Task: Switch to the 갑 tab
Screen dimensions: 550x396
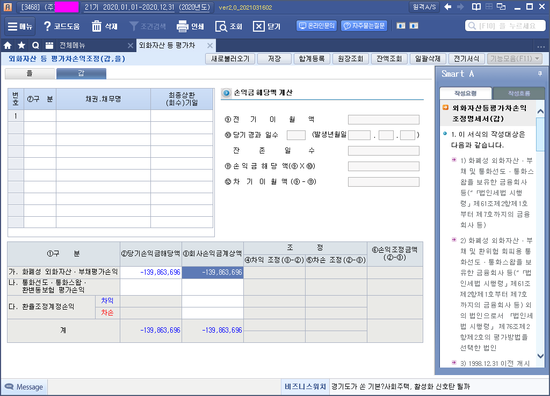Action: point(81,73)
